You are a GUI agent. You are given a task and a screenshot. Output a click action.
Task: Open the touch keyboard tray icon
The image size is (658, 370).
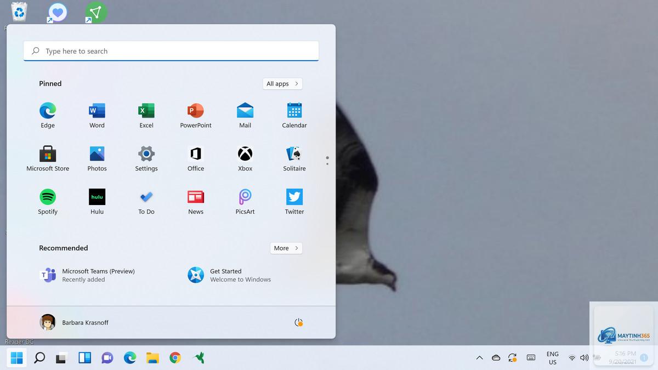tap(531, 358)
